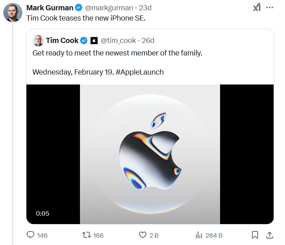Click Mark Gurman's blue verified badge
This screenshot has height=245, width=285.
click(x=79, y=8)
